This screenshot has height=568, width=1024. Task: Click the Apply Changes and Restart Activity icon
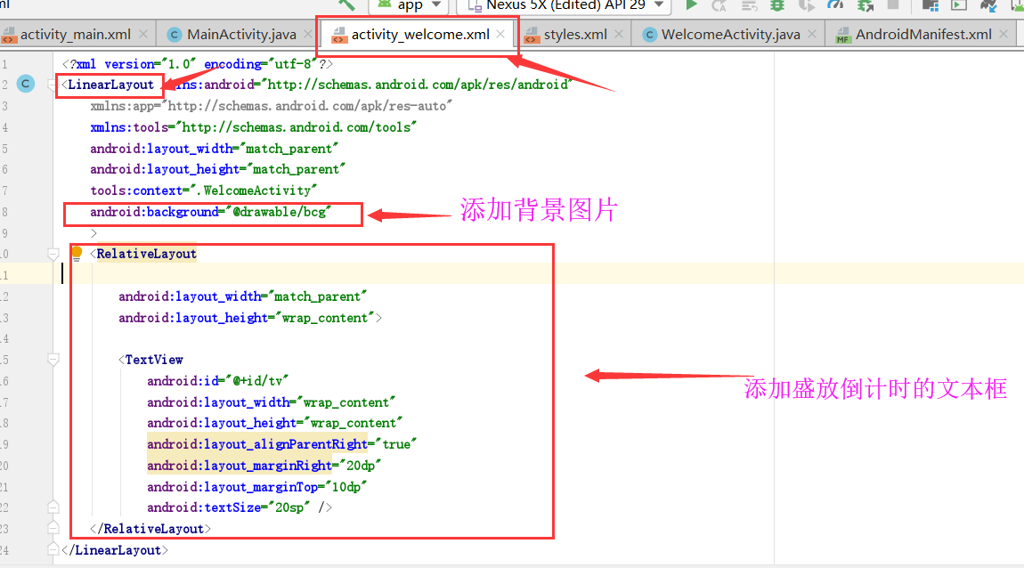coord(719,5)
